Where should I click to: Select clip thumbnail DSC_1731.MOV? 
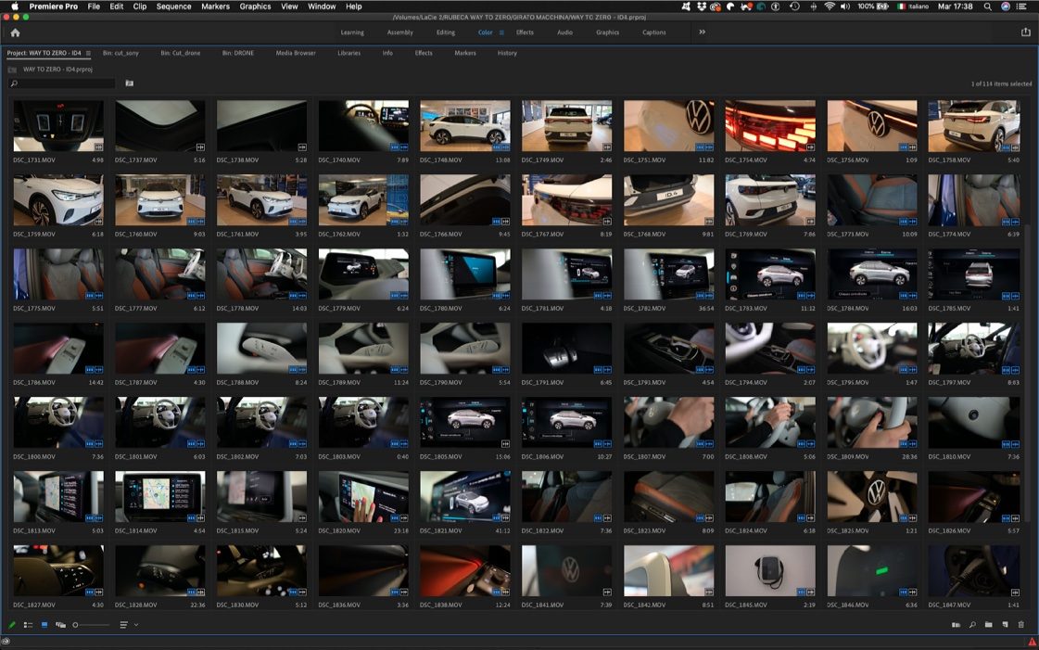(x=58, y=126)
